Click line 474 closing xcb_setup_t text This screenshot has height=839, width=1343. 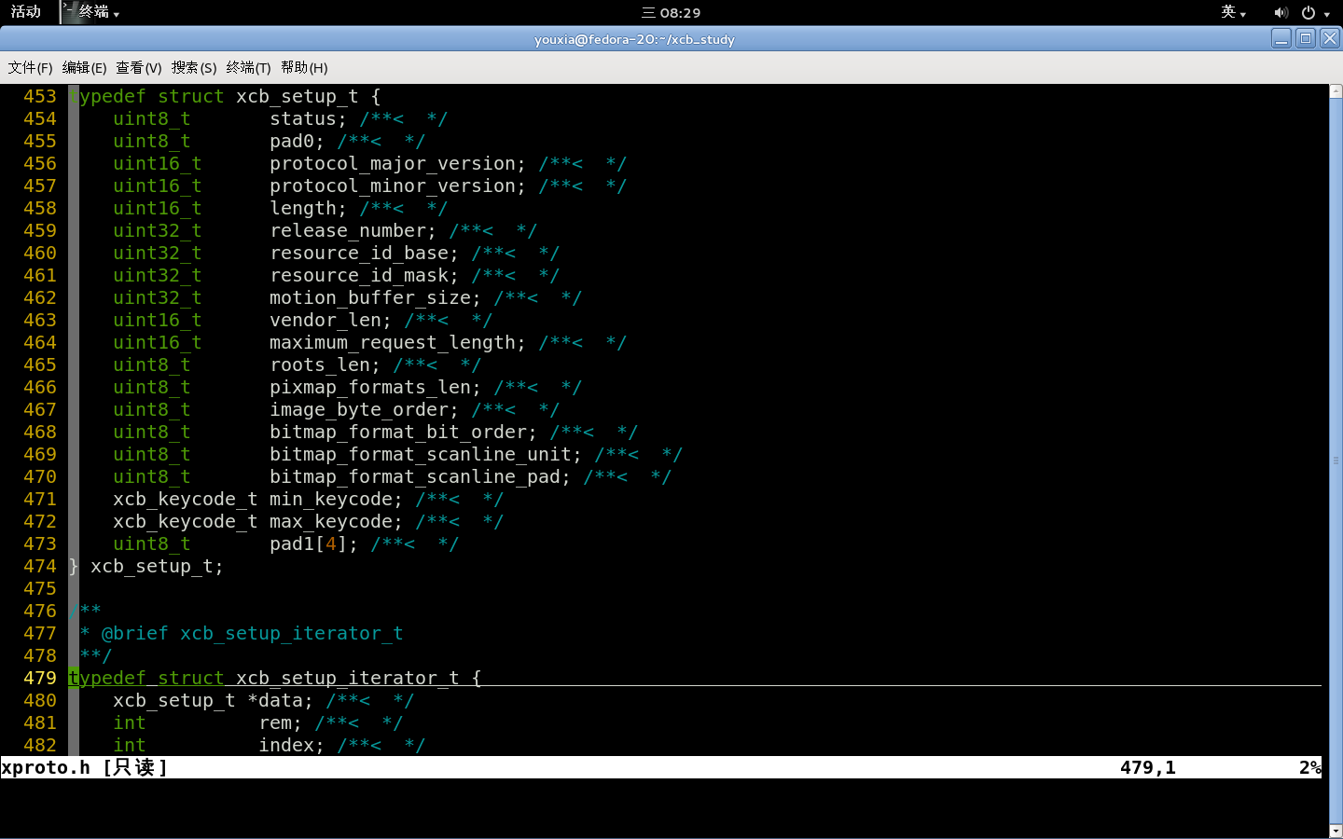146,566
